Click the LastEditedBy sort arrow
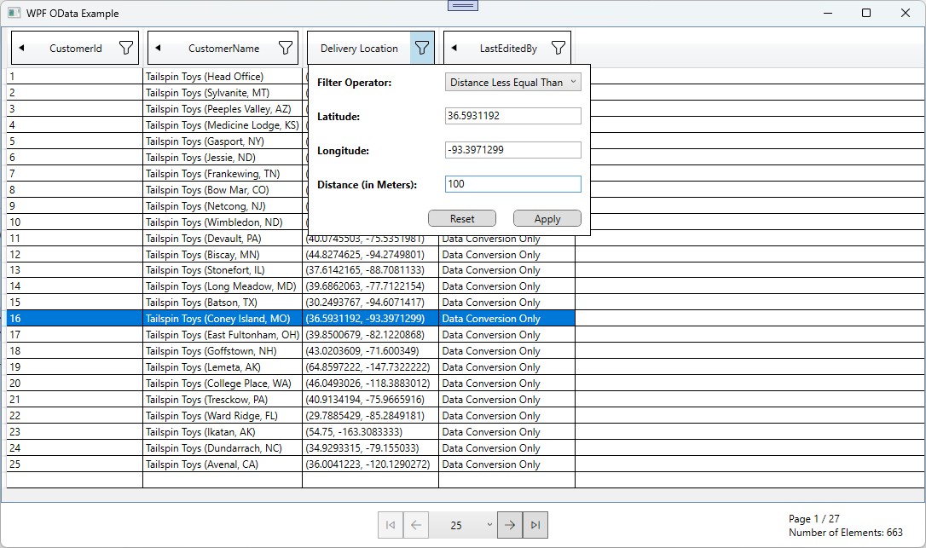 [x=454, y=48]
